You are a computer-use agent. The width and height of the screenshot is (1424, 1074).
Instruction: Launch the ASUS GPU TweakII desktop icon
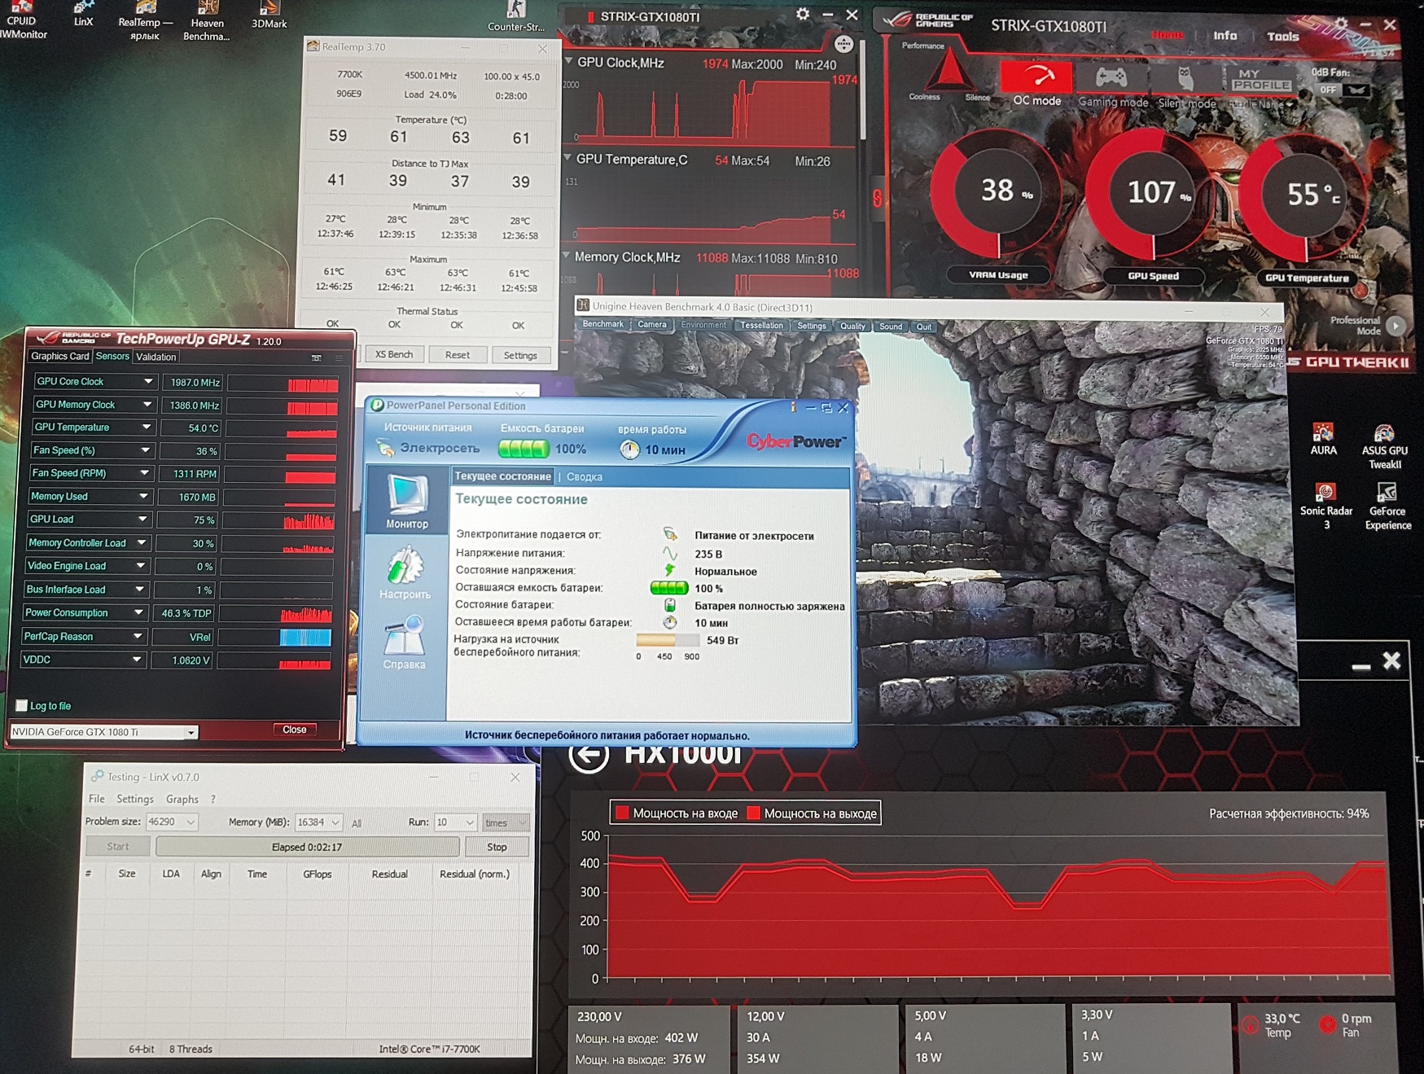coord(1384,447)
